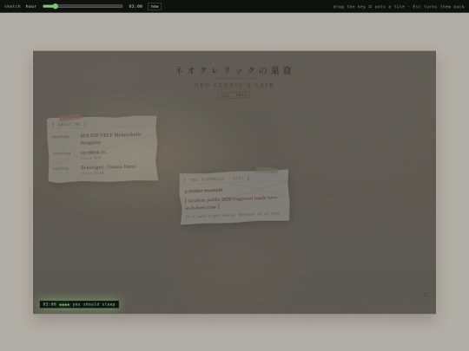469x351 pixels.
Task: Click the NEO CLERIC'S LAIR subtitle
Action: [234, 85]
